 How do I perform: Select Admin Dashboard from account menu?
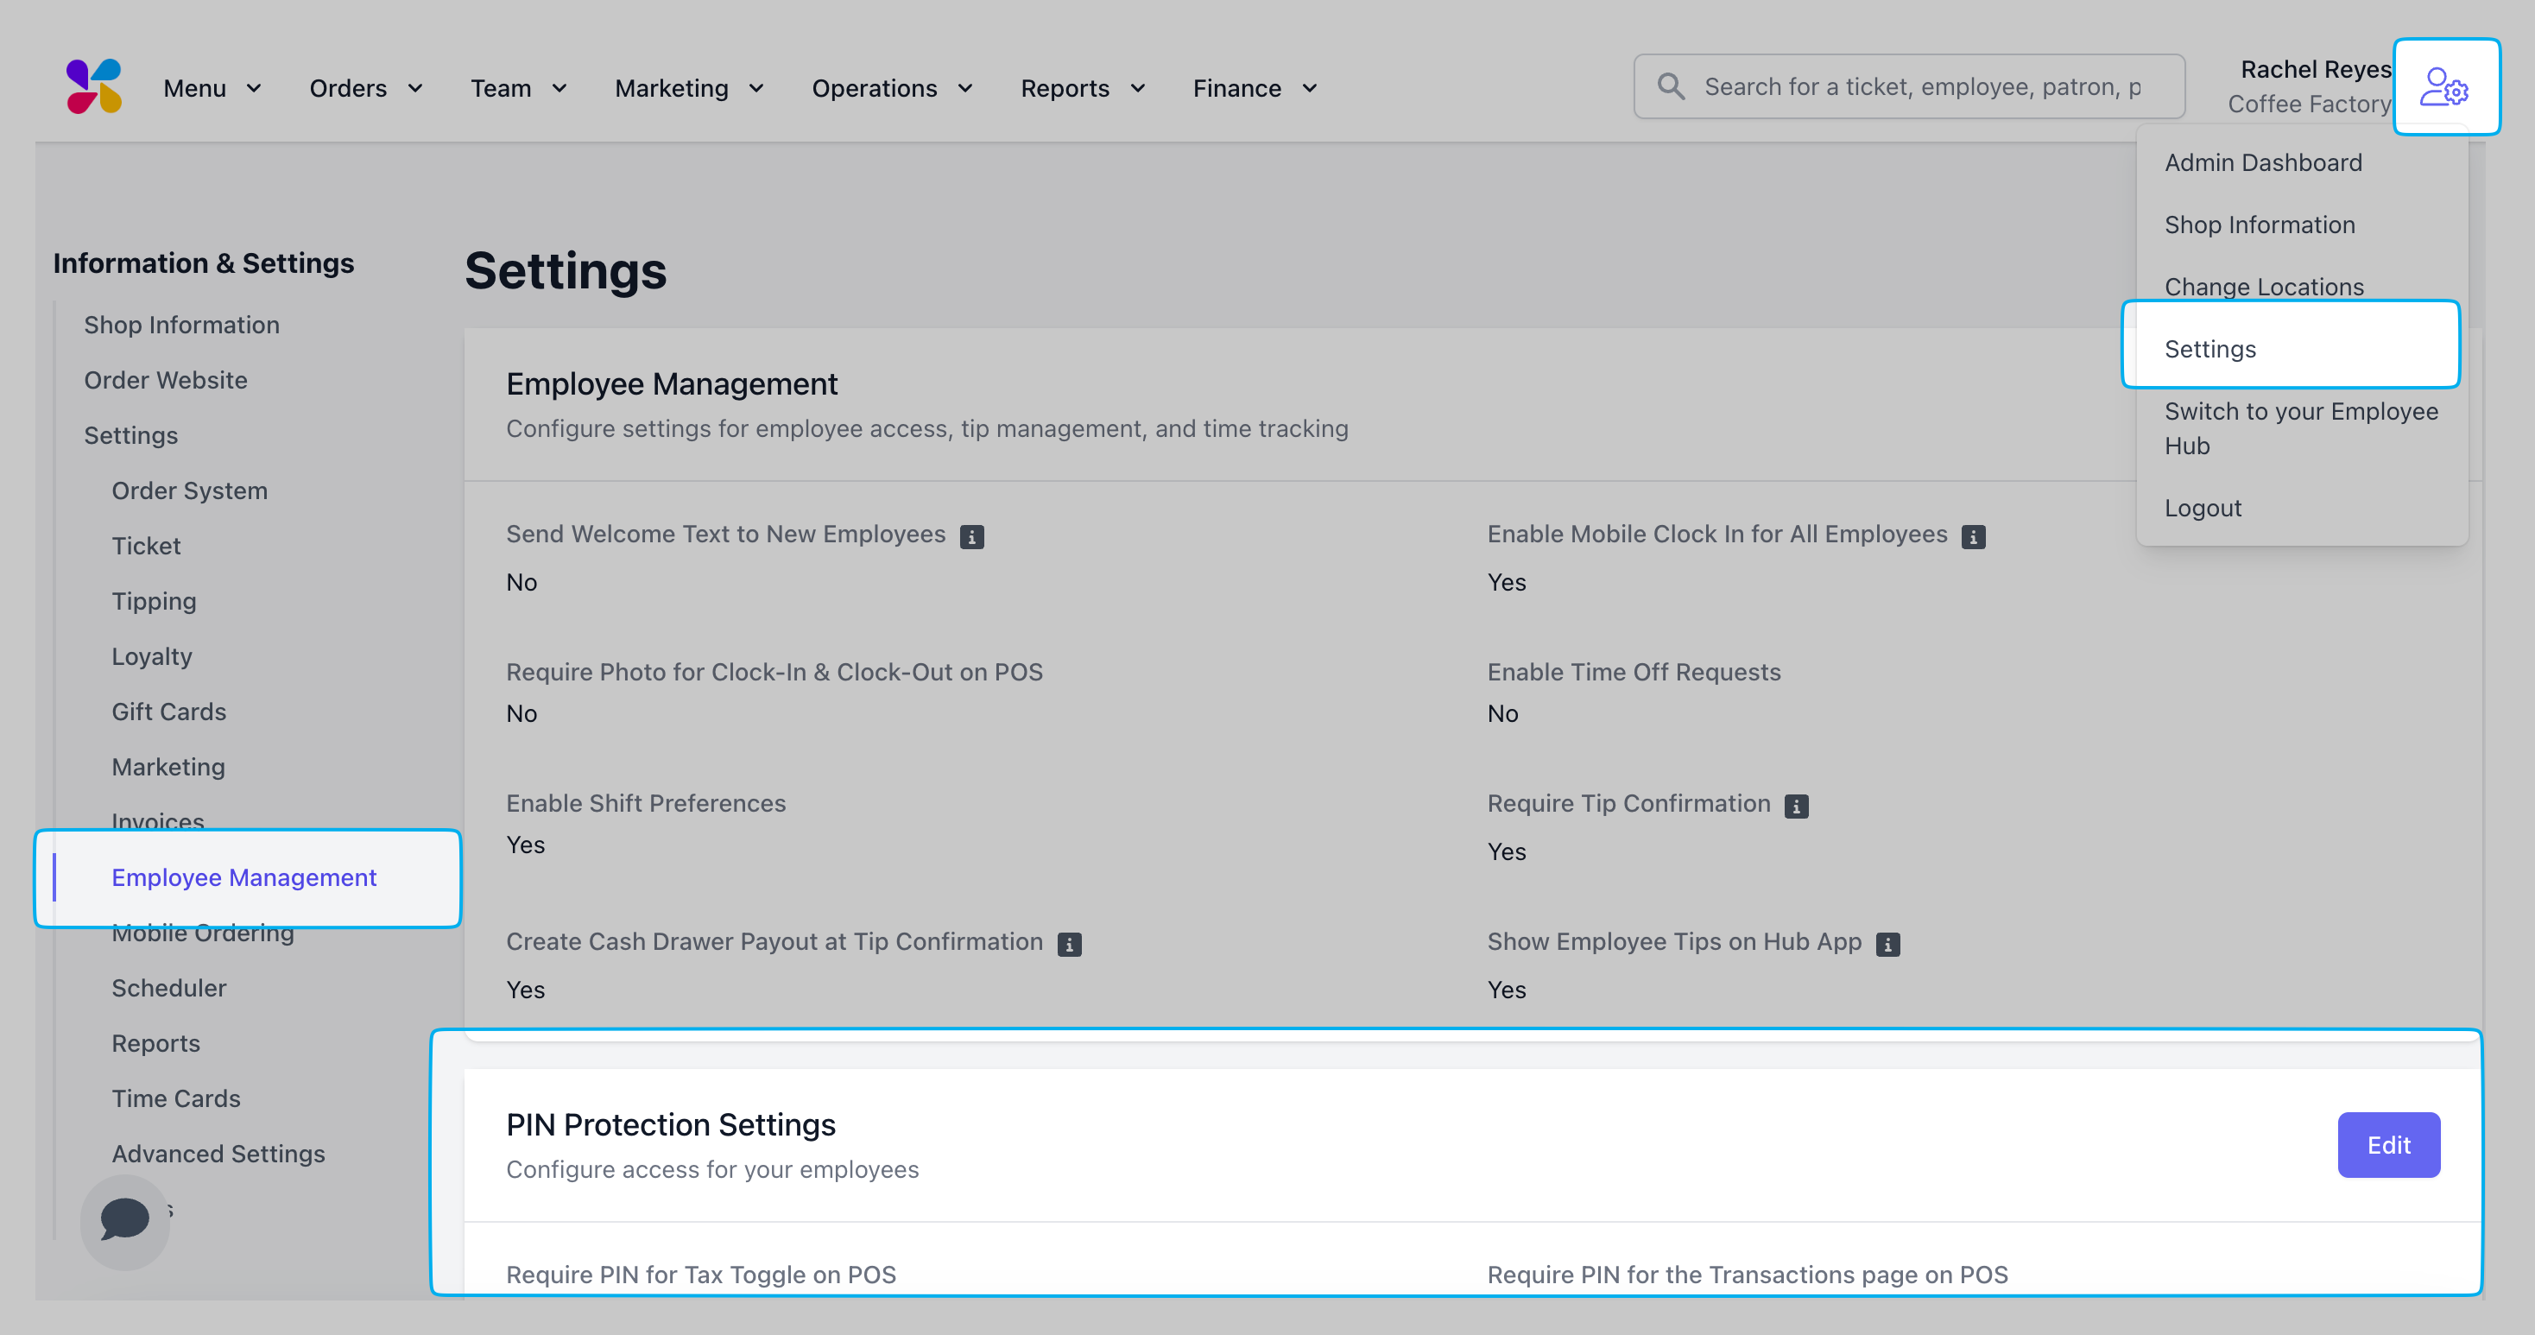[x=2262, y=162]
